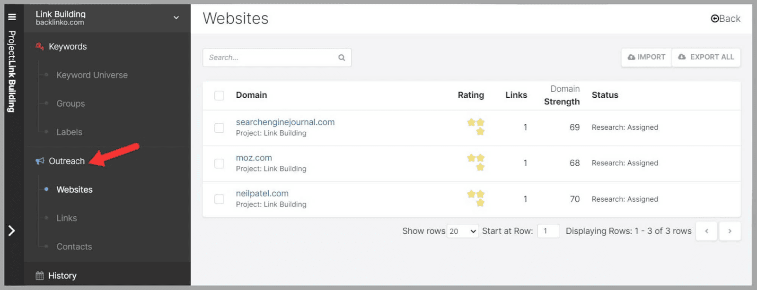Click the History calendar icon
This screenshot has height=290, width=757.
point(40,276)
